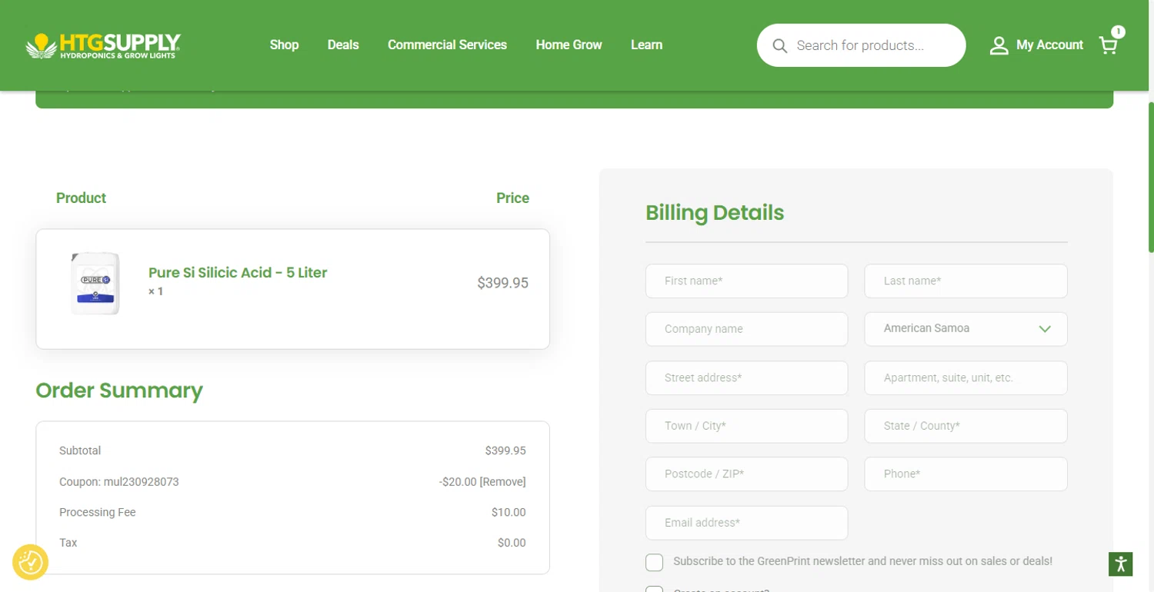Focus the Town / City field
1154x592 pixels.
coord(746,426)
